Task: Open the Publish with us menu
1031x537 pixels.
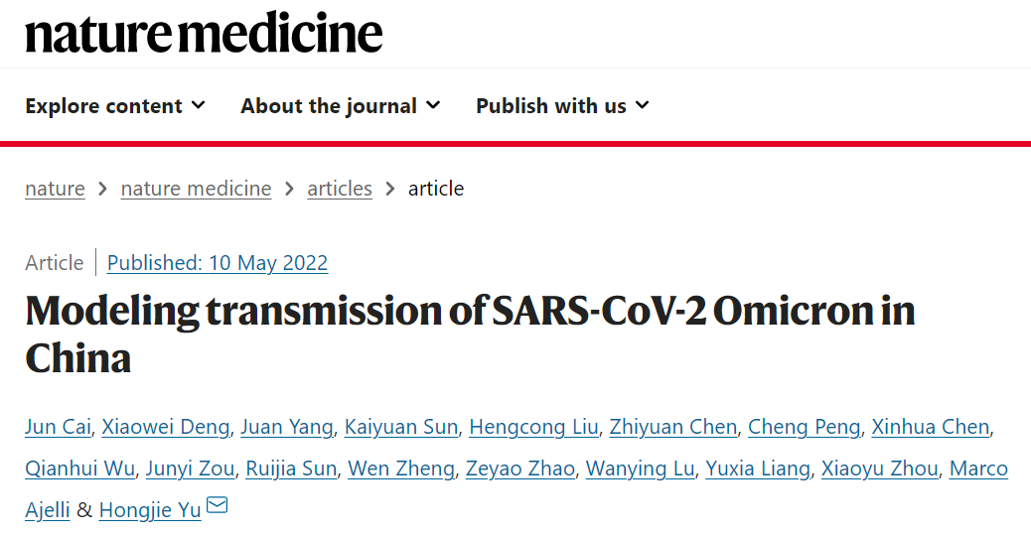Action: (563, 106)
